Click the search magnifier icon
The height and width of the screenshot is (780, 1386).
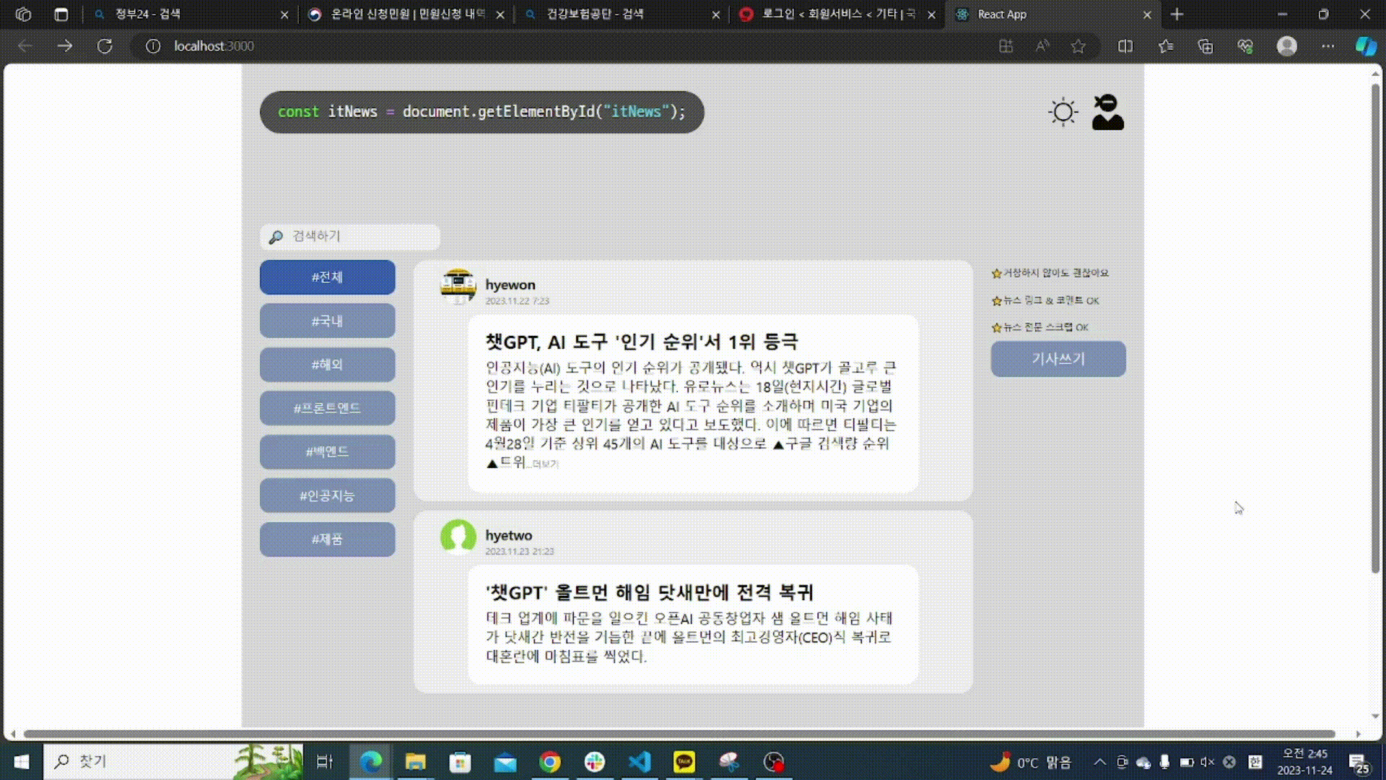pos(276,237)
